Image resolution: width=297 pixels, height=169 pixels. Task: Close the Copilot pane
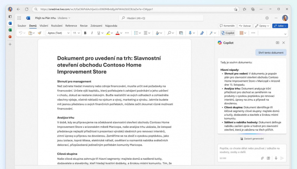(x=283, y=43)
